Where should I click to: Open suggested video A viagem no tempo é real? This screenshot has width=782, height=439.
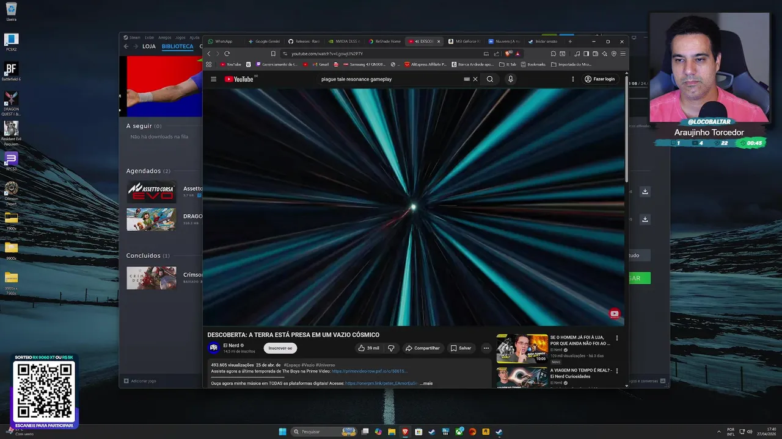point(522,377)
